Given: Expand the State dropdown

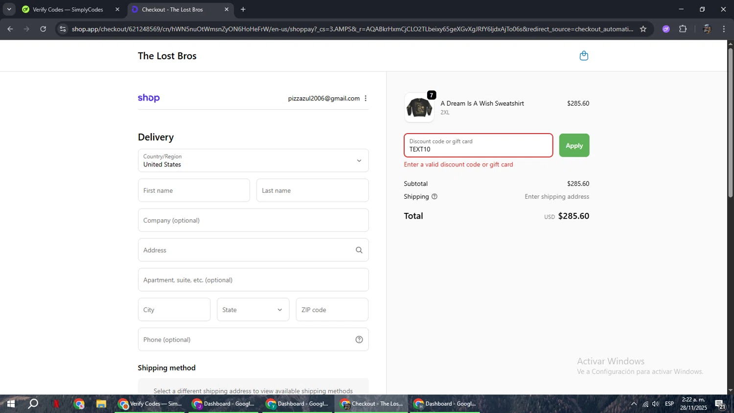Looking at the screenshot, I should 253,310.
